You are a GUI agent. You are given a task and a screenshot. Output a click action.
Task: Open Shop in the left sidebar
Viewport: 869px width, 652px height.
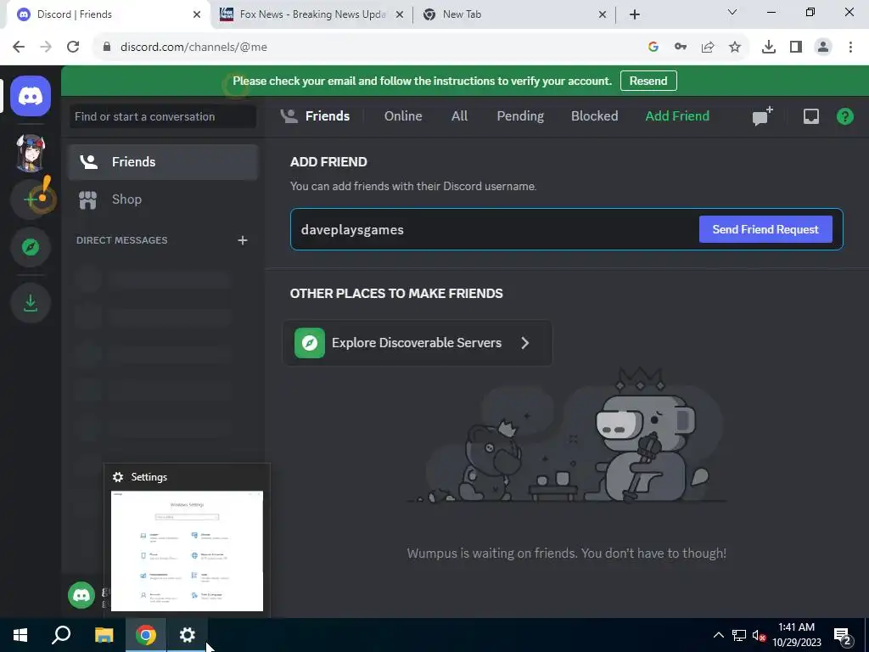(x=163, y=200)
